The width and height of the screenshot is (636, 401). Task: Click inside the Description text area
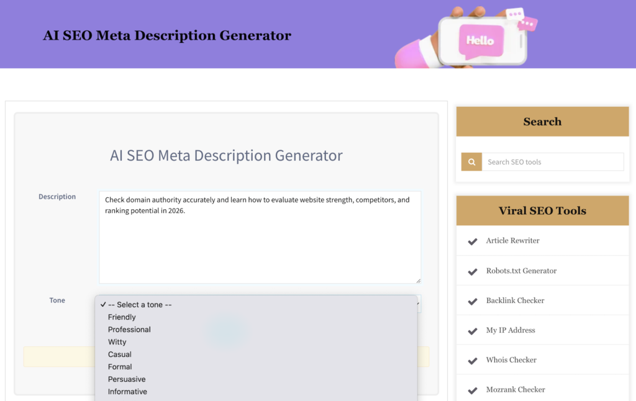pos(260,236)
